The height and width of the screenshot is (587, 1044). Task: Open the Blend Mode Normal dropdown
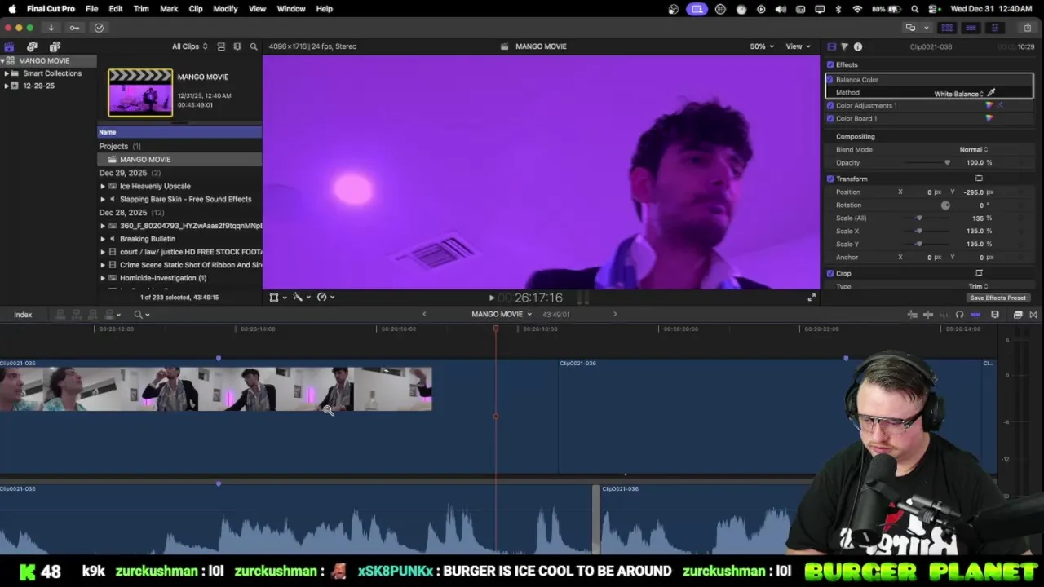(x=974, y=149)
